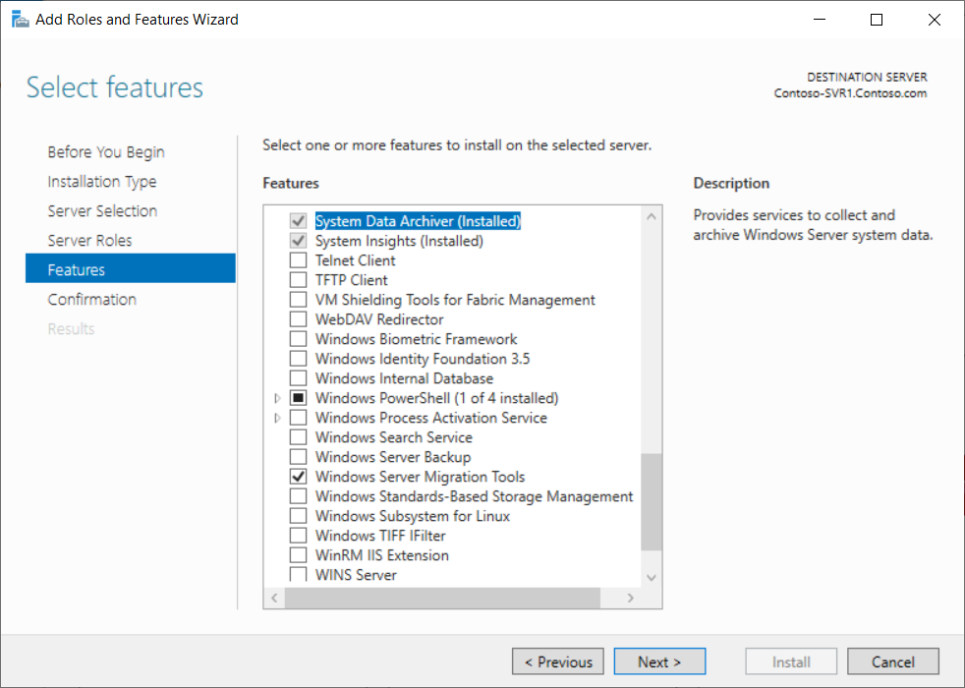
Task: Check the WINS Server feature
Action: pos(298,574)
